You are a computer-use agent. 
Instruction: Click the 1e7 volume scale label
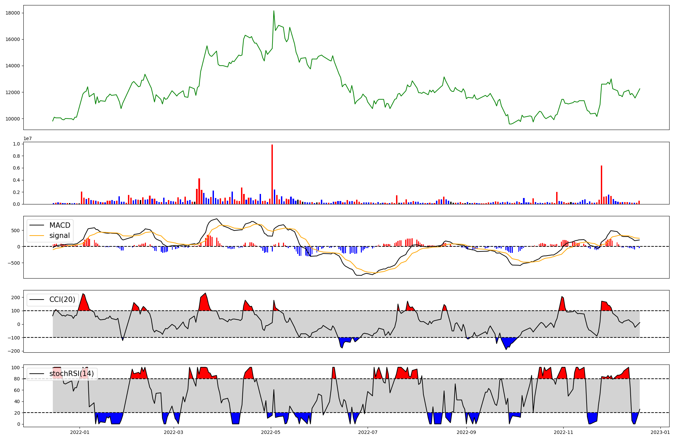[27, 138]
